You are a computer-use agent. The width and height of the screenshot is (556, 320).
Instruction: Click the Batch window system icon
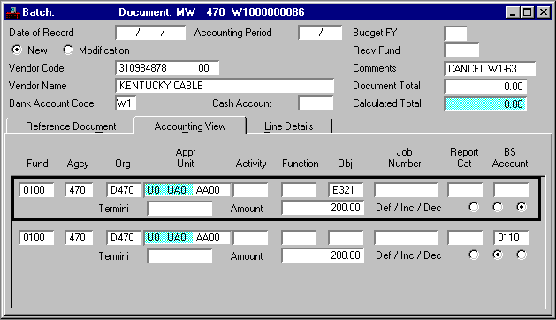tap(13, 12)
